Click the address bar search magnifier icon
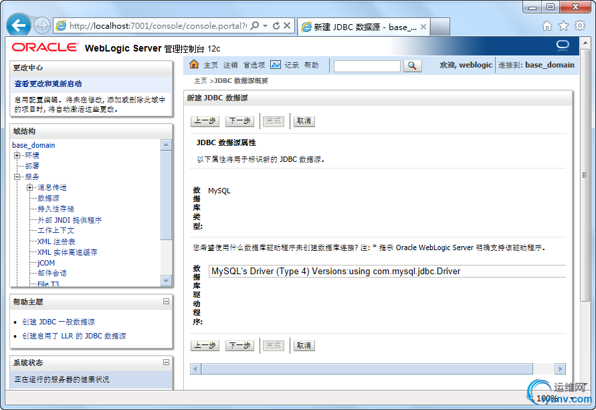 tap(255, 25)
